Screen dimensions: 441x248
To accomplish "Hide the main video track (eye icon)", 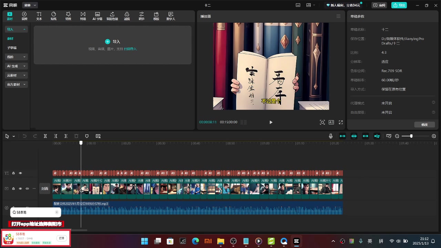I will 20,188.
